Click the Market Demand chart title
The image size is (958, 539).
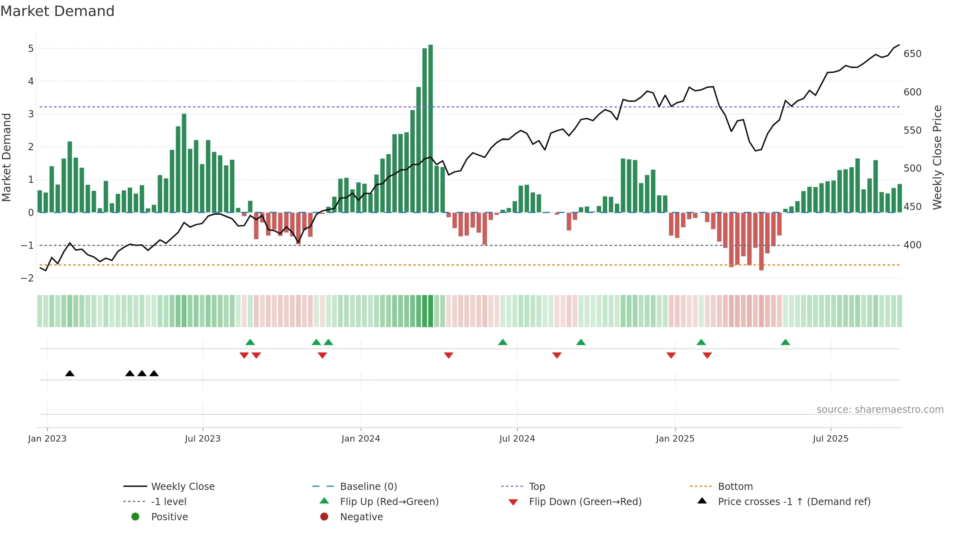click(57, 11)
